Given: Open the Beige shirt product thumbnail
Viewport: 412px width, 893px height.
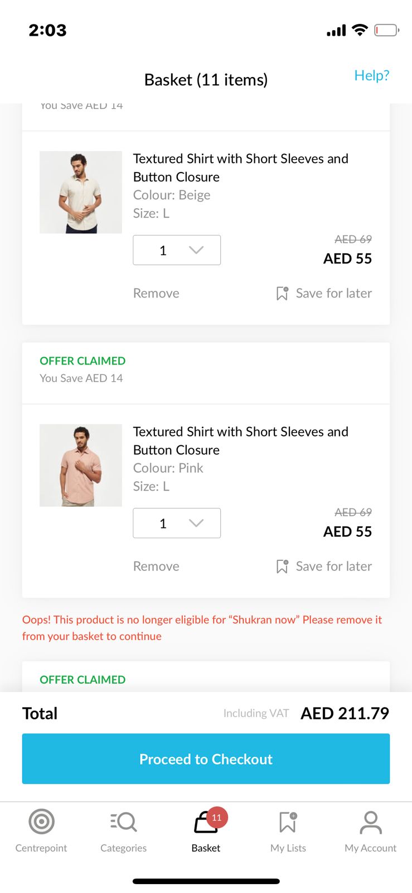Looking at the screenshot, I should pyautogui.click(x=81, y=192).
